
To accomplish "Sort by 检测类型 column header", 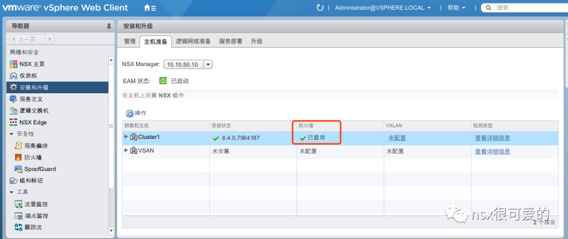I will (x=514, y=126).
